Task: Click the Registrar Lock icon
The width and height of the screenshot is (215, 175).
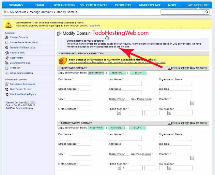Action: pyautogui.click(x=7, y=53)
